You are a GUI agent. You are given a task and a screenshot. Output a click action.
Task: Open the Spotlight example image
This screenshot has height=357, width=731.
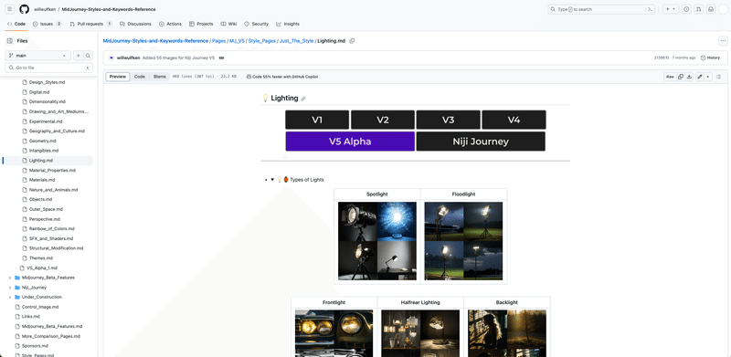tap(377, 241)
